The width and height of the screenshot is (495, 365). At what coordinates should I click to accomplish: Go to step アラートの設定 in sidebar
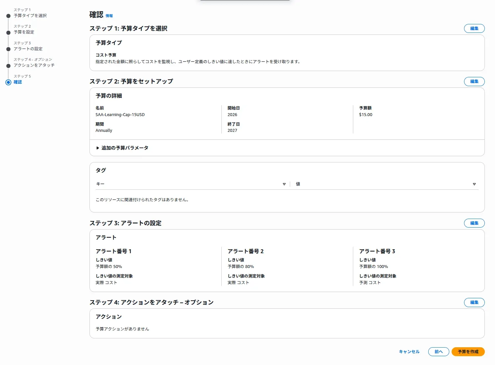(28, 49)
